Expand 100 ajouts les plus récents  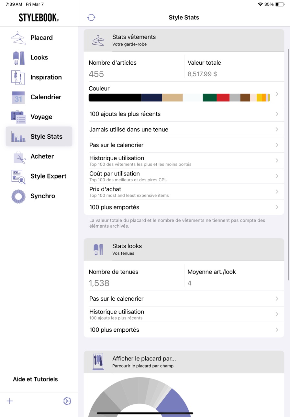[184, 114]
